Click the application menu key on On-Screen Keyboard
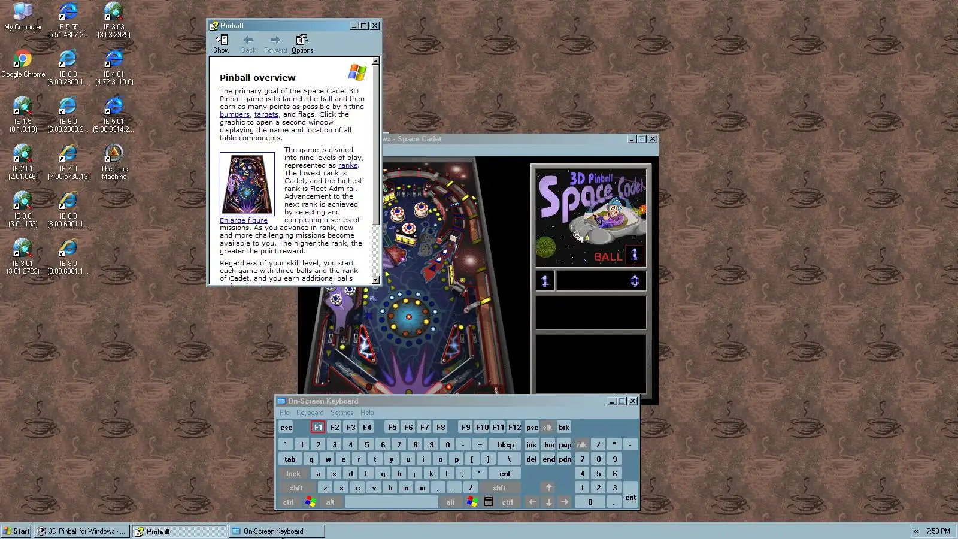This screenshot has width=958, height=539. tap(489, 502)
